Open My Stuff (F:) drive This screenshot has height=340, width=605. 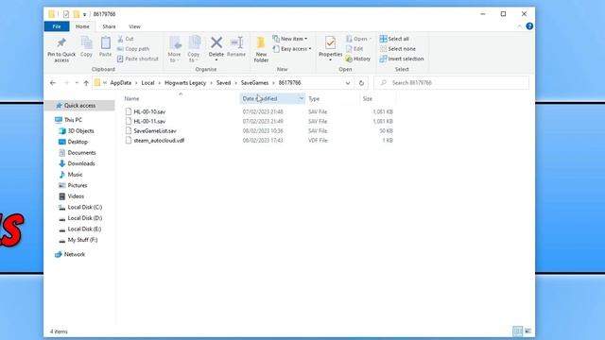(82, 240)
